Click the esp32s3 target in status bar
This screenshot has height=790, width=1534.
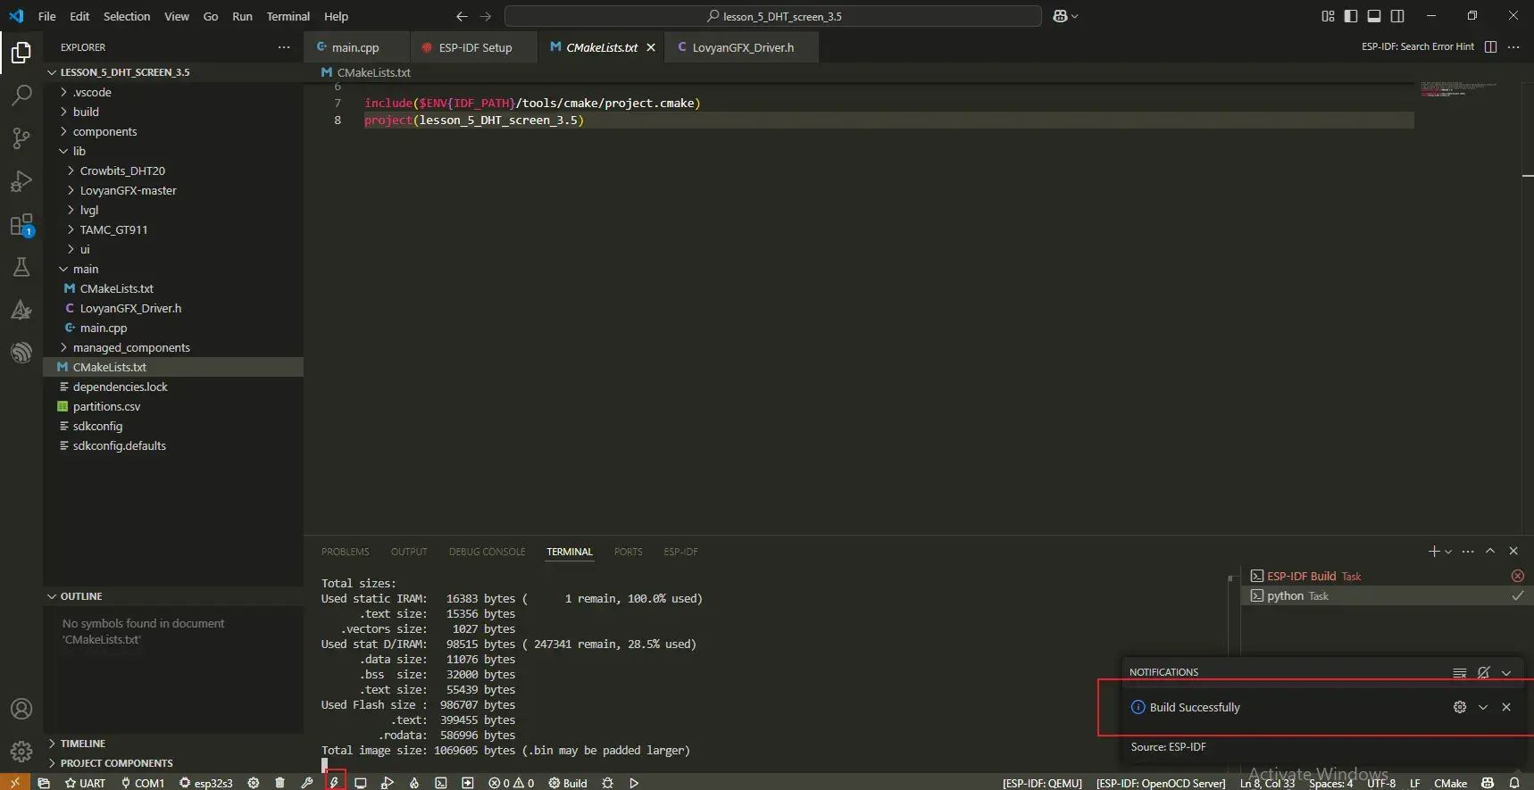coord(206,783)
